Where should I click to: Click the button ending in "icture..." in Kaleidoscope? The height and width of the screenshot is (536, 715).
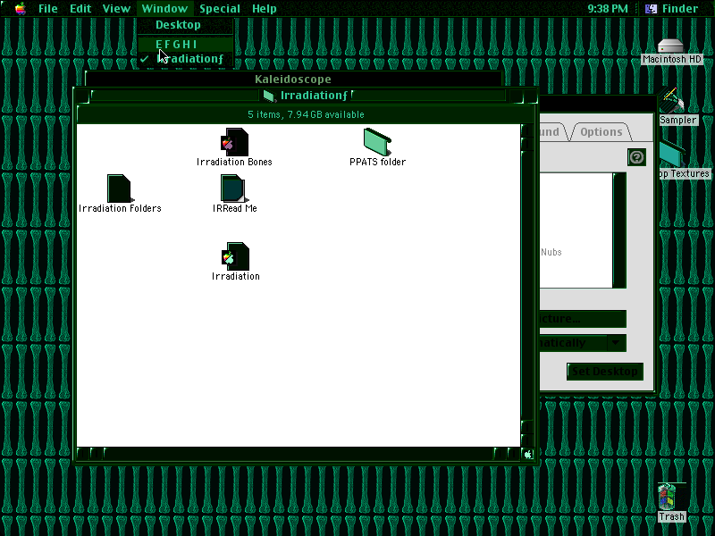pyautogui.click(x=583, y=319)
